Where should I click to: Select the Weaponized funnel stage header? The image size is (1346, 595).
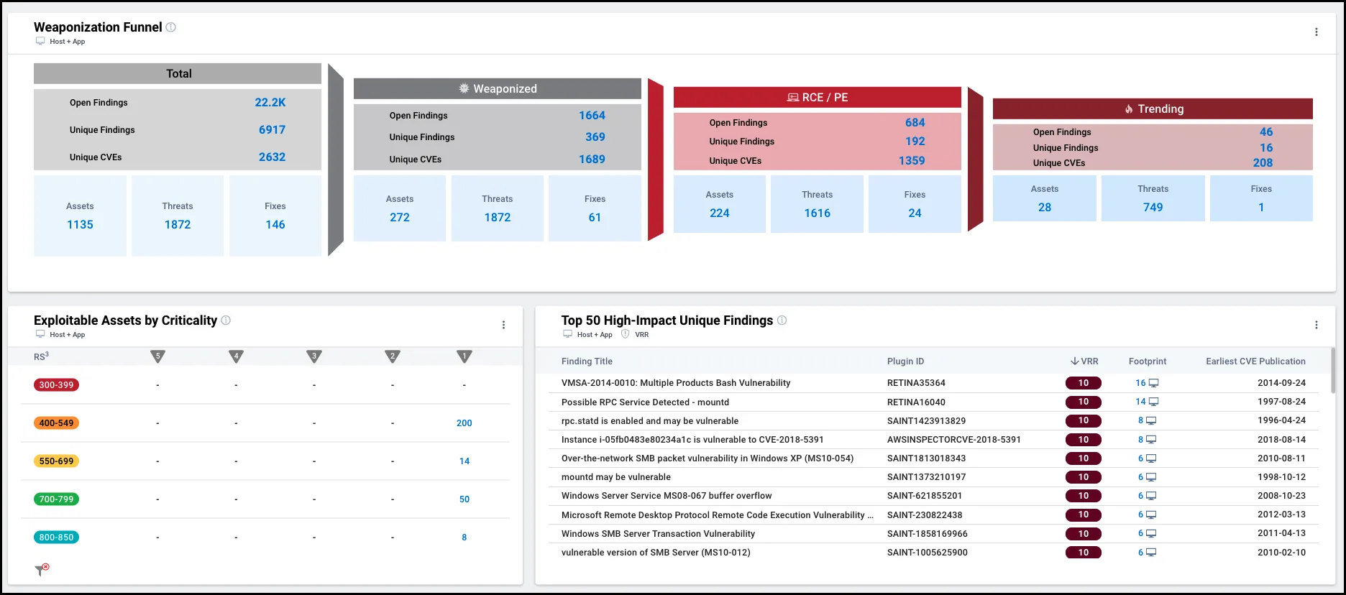click(x=498, y=88)
